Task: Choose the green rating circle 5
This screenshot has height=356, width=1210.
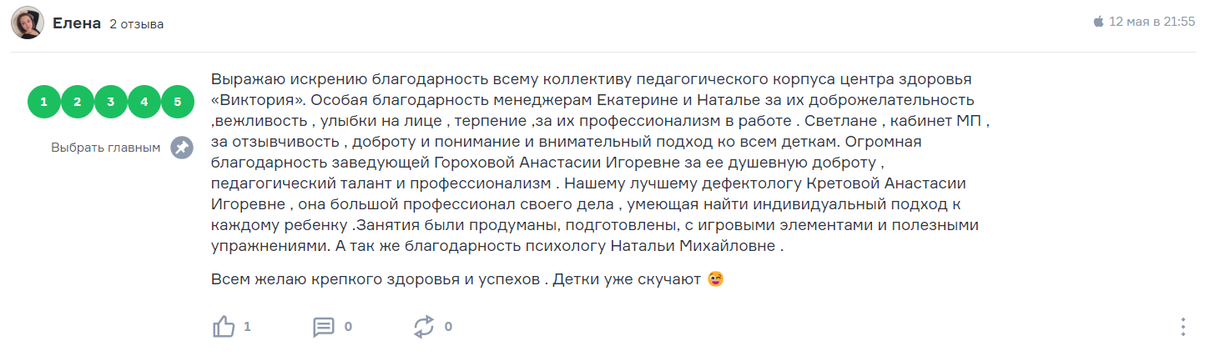Action: click(177, 102)
